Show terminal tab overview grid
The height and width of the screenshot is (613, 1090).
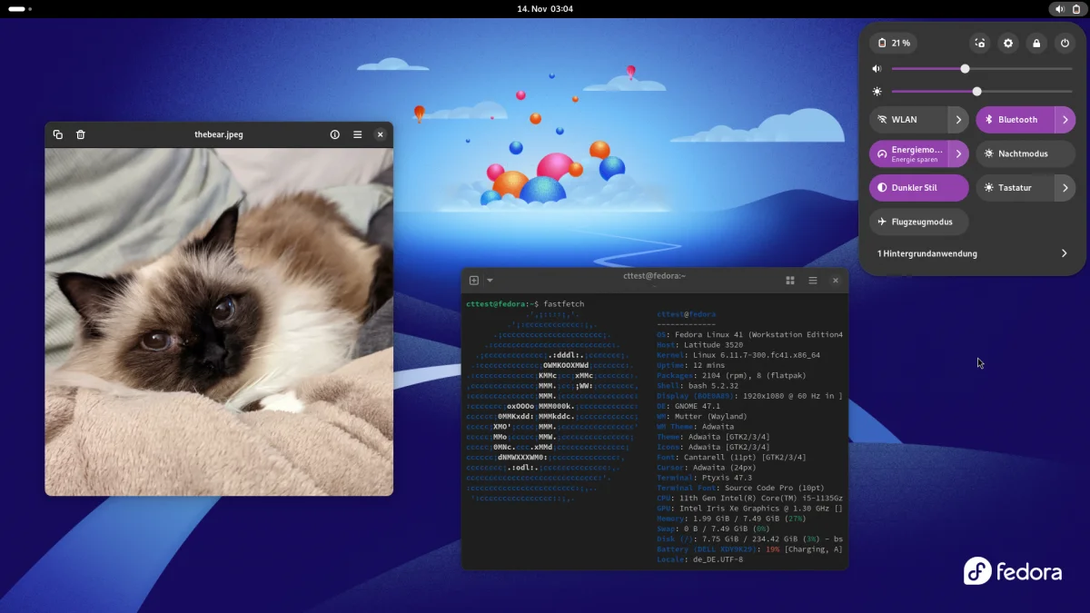(790, 281)
